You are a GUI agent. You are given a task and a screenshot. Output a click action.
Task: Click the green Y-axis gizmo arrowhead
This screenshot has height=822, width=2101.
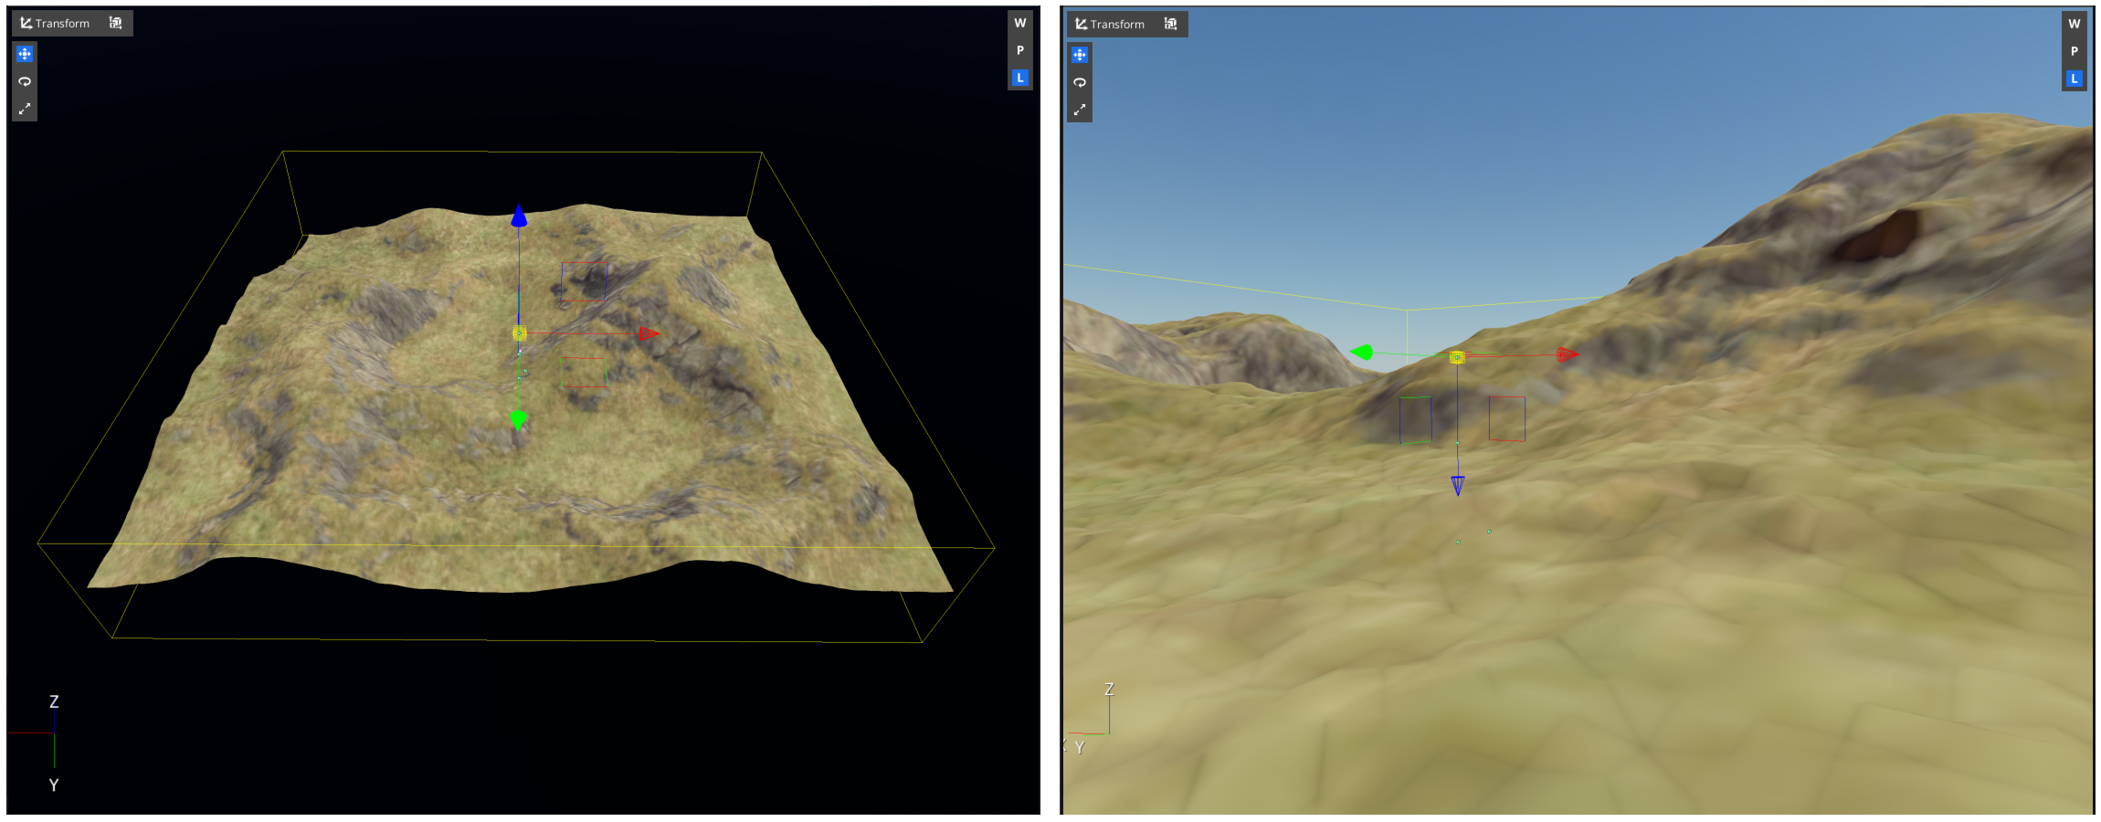coord(519,418)
